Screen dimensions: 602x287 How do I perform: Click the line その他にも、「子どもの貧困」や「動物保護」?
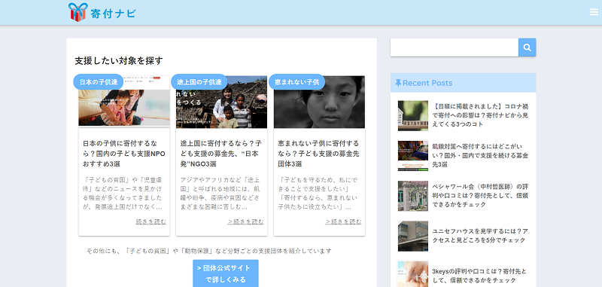(209, 251)
